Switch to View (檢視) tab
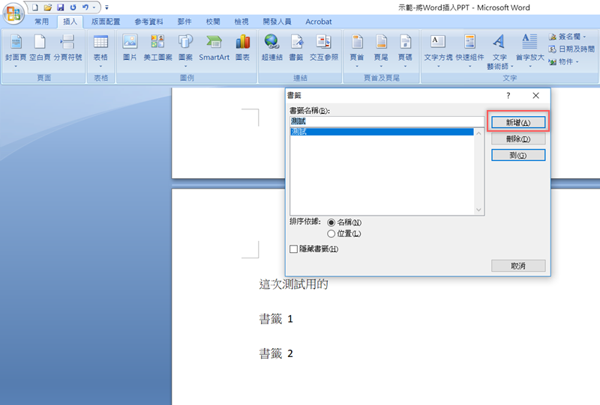600x405 pixels. [x=241, y=22]
